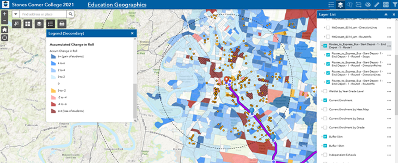Zoom in on the map
The image size is (398, 163).
coord(4,13)
